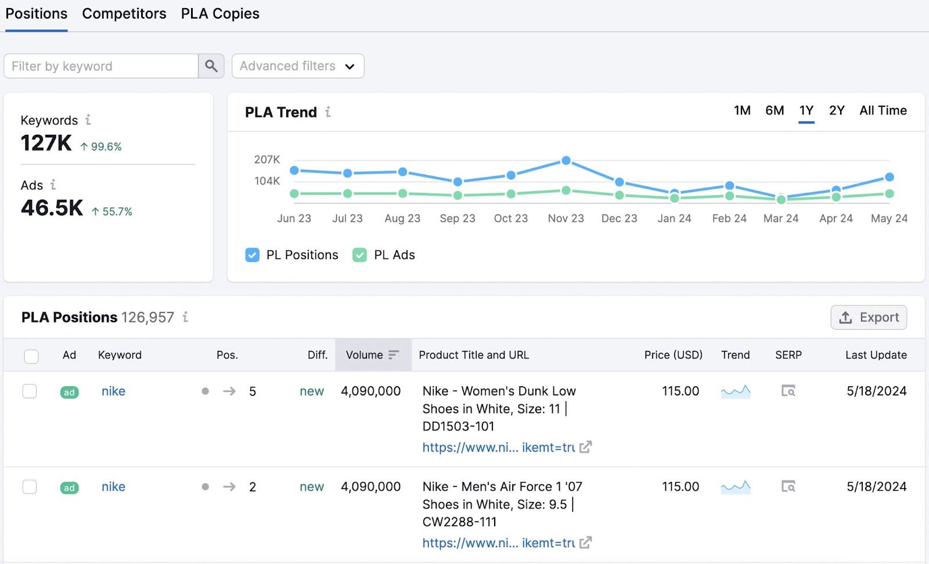Open external link icon for Air Force 1 URL

click(x=586, y=543)
